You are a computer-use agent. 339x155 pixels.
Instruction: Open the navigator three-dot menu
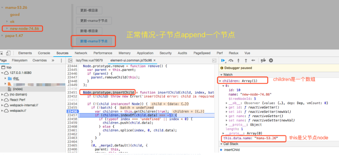point(61,61)
